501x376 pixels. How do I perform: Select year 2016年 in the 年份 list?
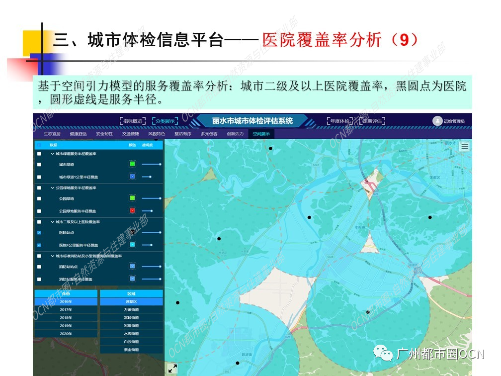pyautogui.click(x=66, y=301)
